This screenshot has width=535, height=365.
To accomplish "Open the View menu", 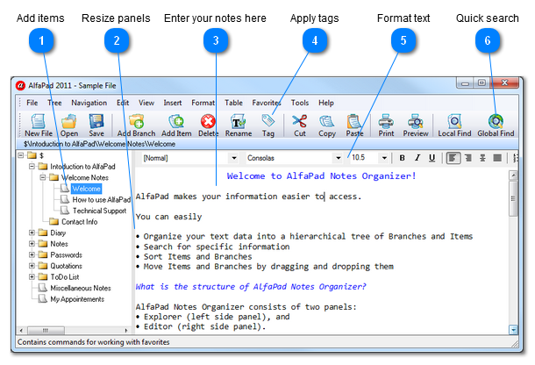I will pos(146,103).
